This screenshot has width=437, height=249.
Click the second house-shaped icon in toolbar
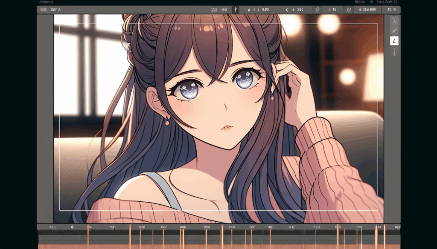pyautogui.click(x=349, y=9)
